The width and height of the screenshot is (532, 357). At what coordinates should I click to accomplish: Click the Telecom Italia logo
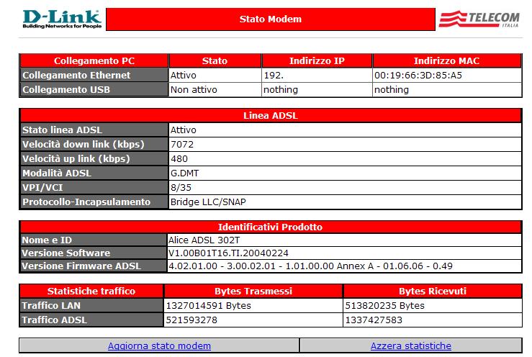click(479, 19)
